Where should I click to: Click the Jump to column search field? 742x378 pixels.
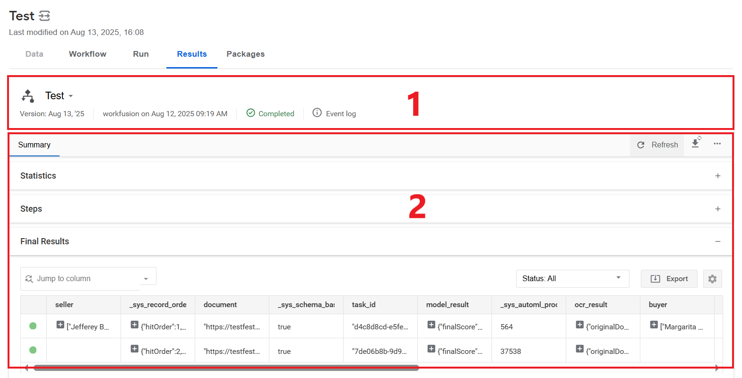point(80,279)
